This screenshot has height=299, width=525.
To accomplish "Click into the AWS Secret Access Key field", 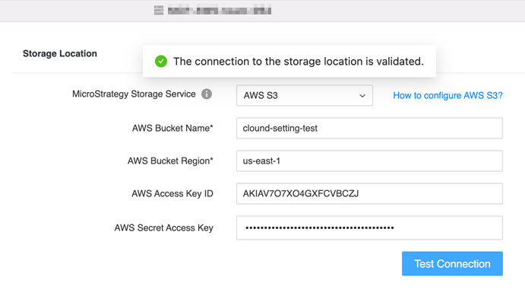I will [369, 228].
